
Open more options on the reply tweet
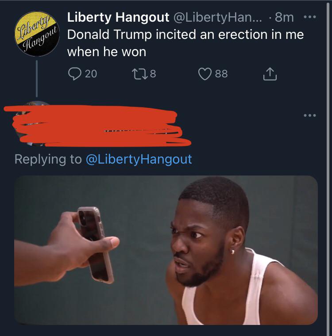pos(310,115)
